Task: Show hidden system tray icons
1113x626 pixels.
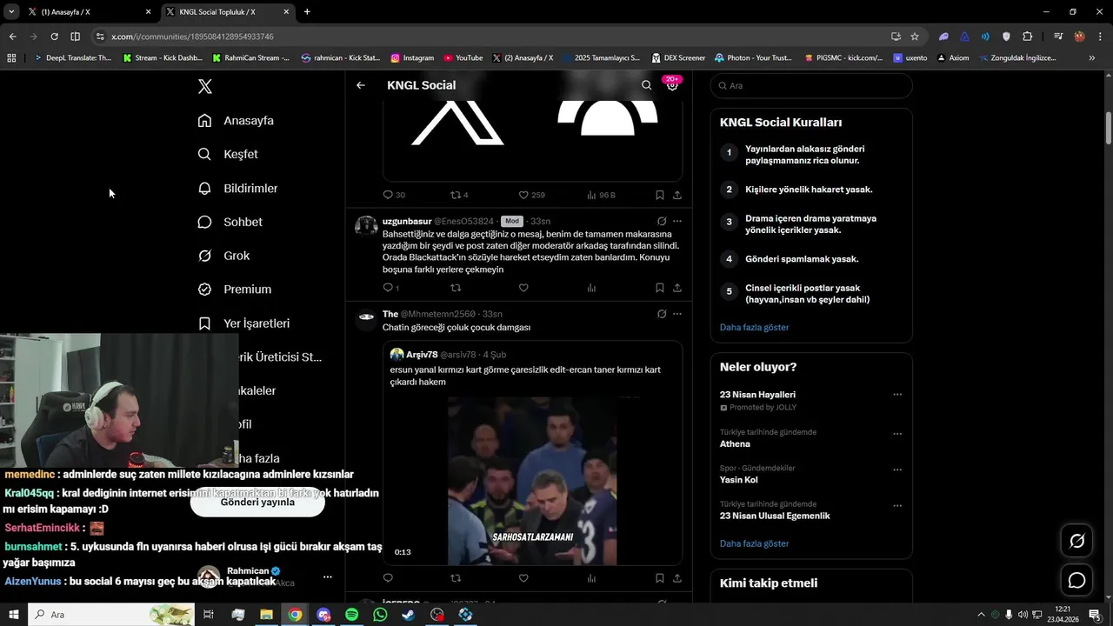Action: click(x=982, y=615)
